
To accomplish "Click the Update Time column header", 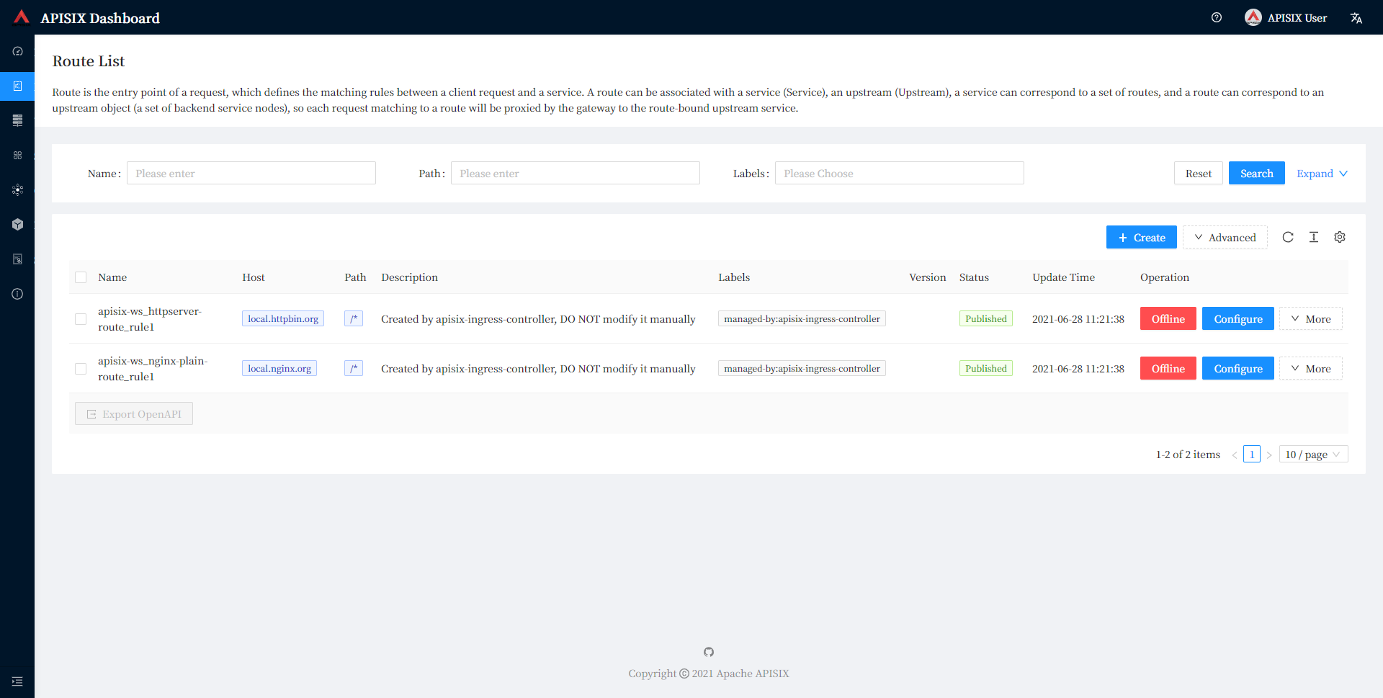I will coord(1063,277).
